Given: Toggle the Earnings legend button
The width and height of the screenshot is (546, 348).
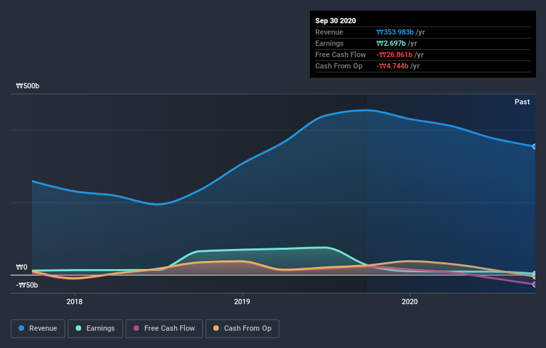Looking at the screenshot, I should tap(95, 329).
